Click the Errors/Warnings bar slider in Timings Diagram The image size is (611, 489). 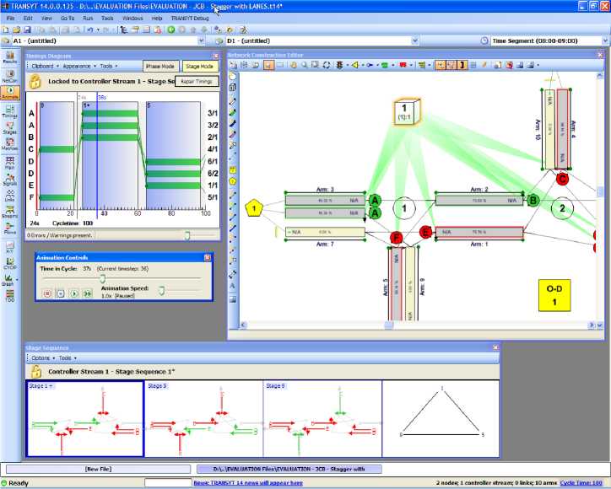[187, 235]
